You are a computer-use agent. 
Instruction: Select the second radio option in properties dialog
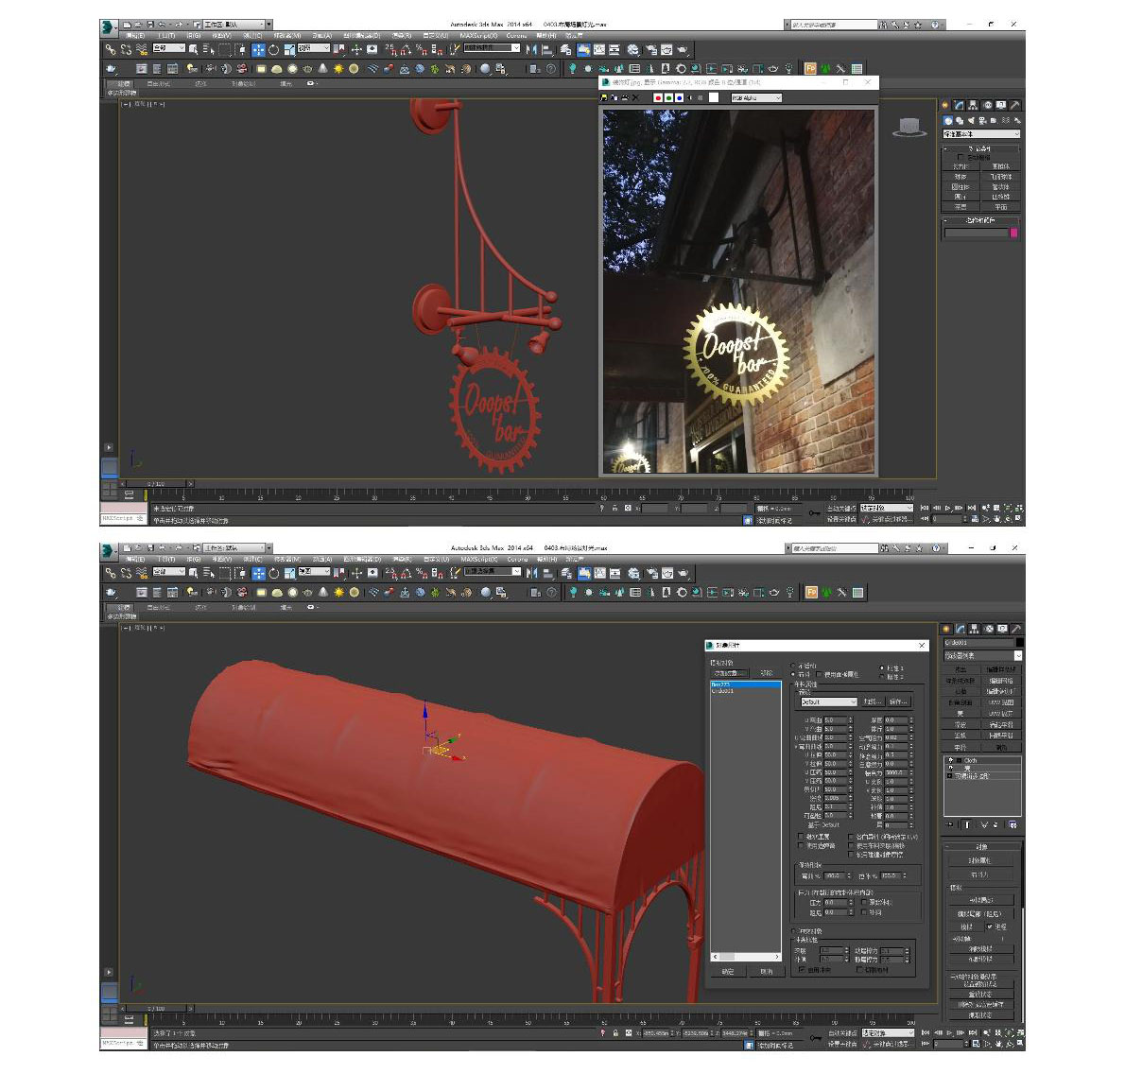click(x=793, y=674)
